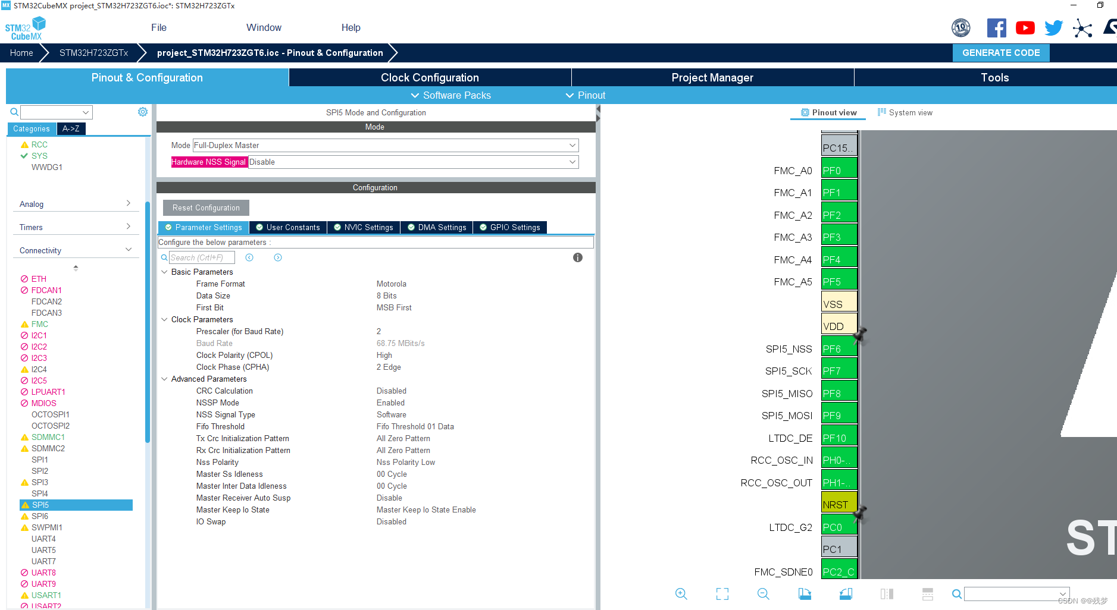
Task: Open the Twitter icon link
Action: pos(1053,28)
